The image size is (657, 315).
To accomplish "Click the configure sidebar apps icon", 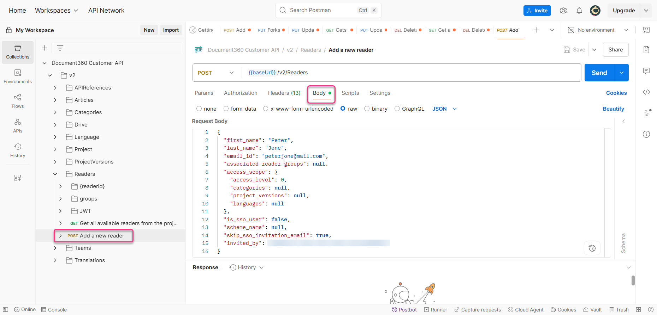I will [18, 178].
